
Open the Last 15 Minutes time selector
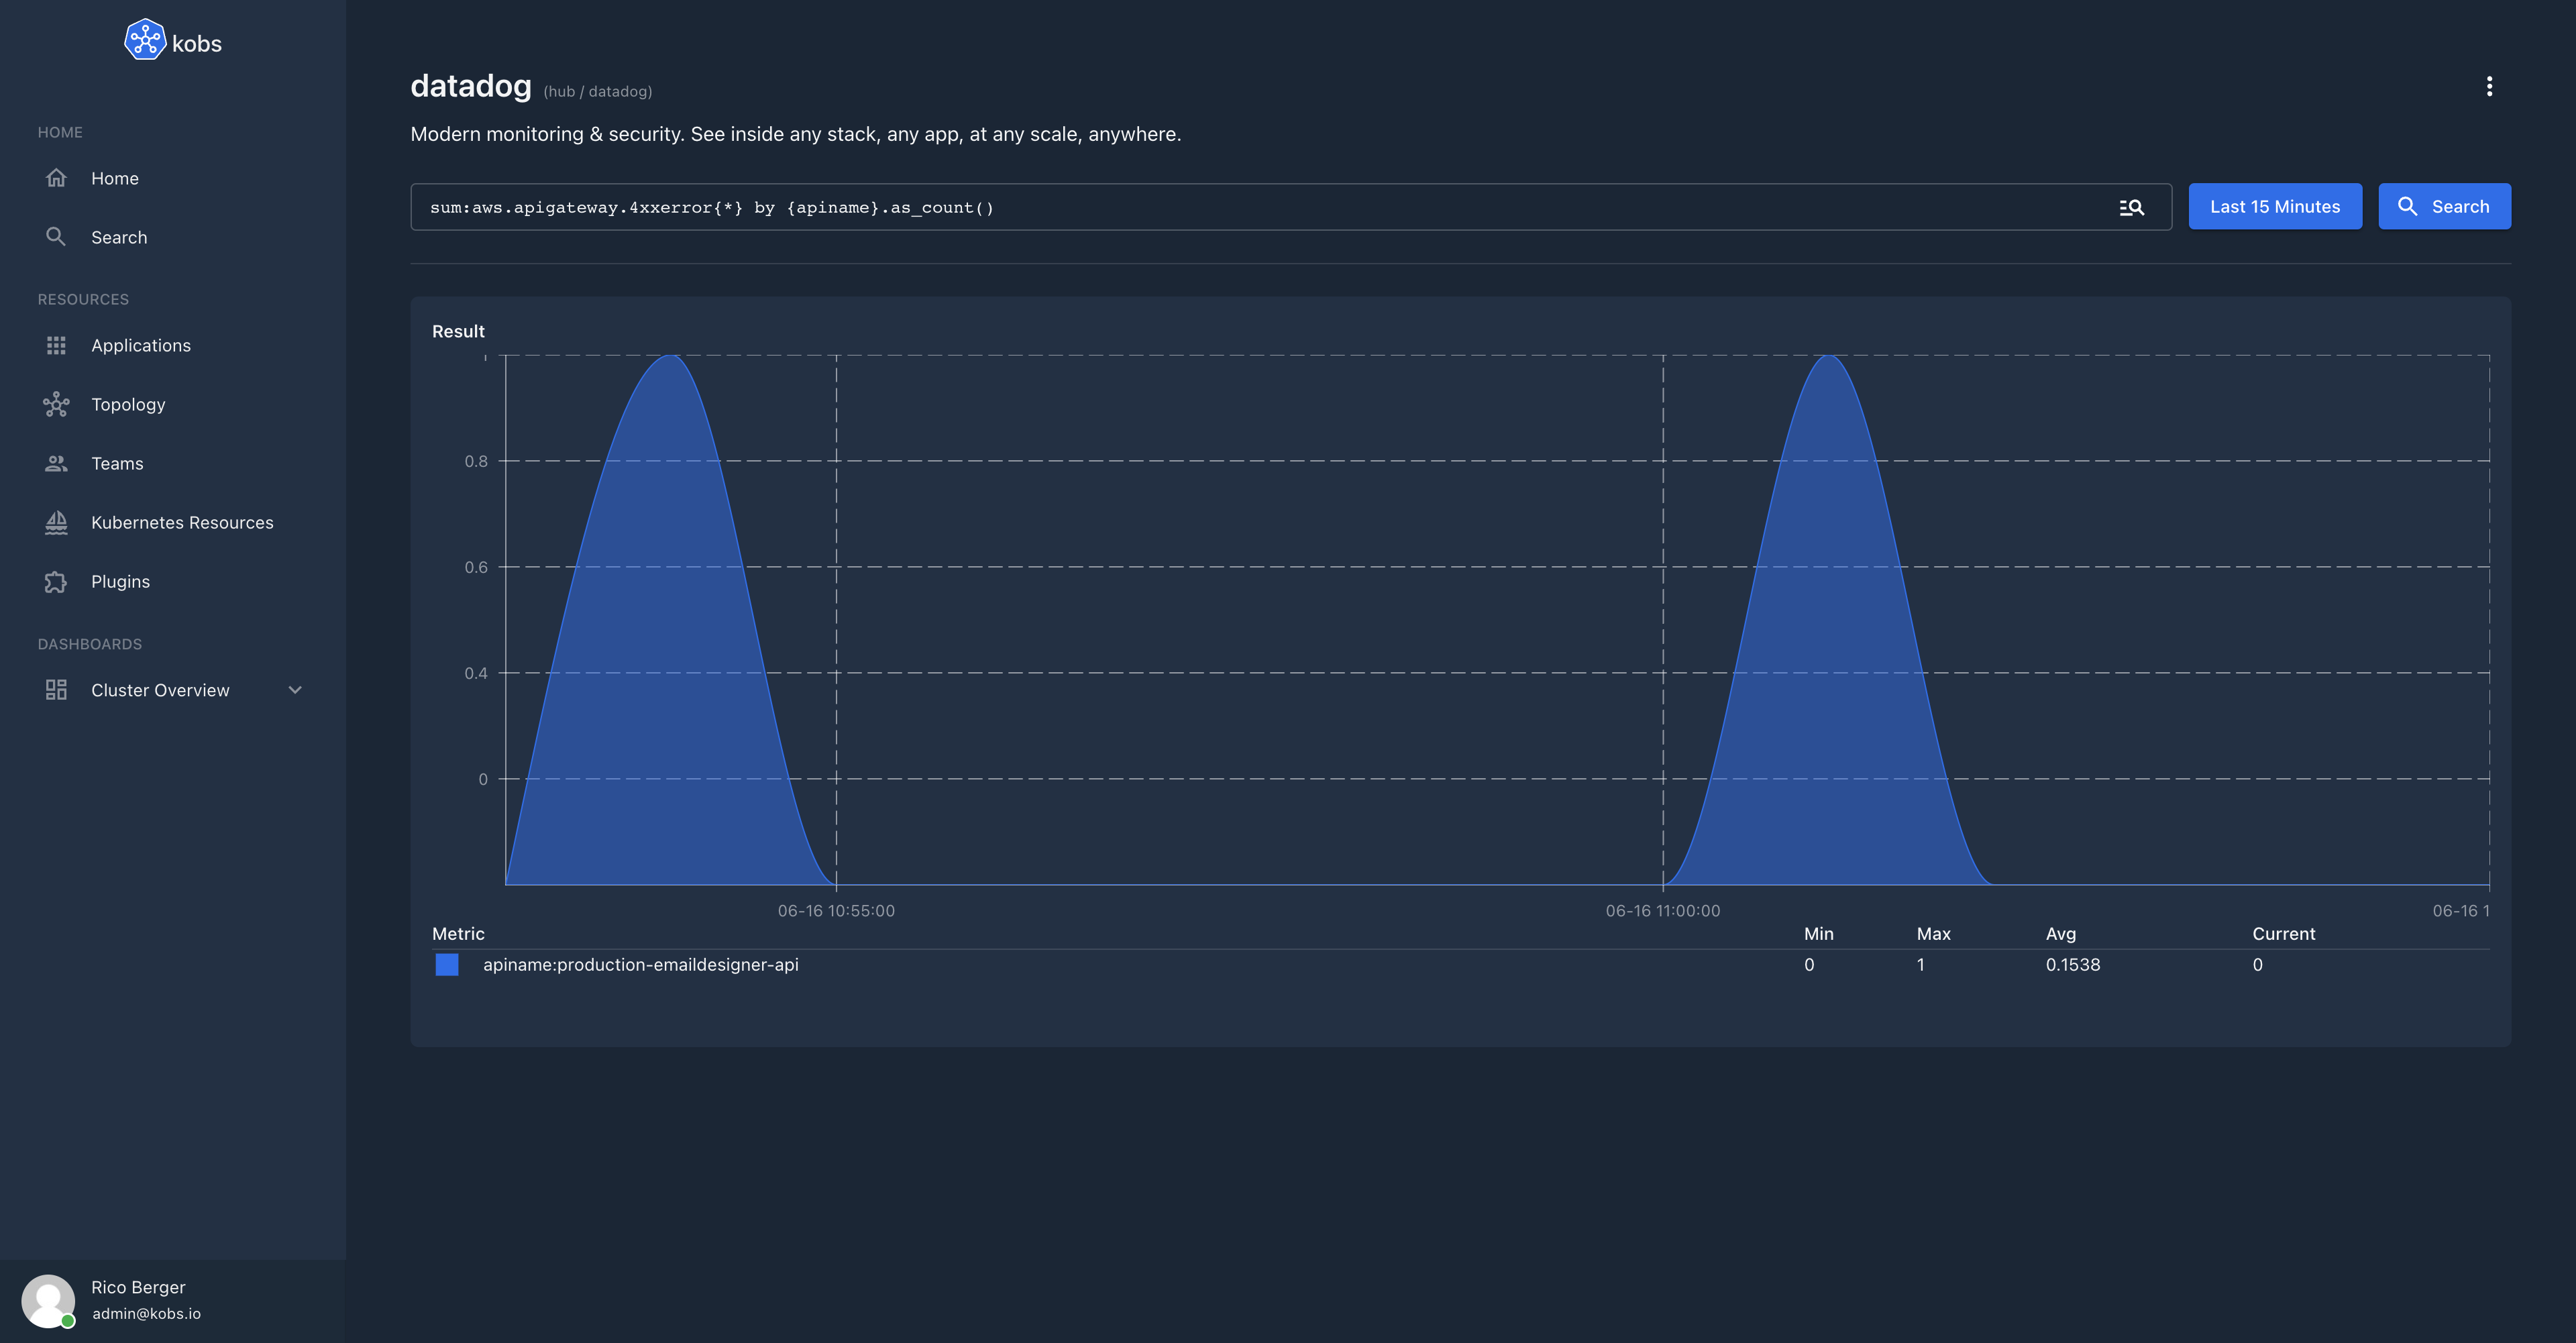point(2274,207)
